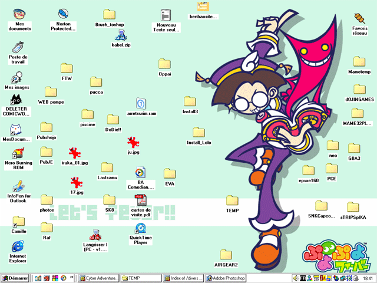Open the AIRGEAR2 folder
The width and height of the screenshot is (377, 283).
point(226,255)
